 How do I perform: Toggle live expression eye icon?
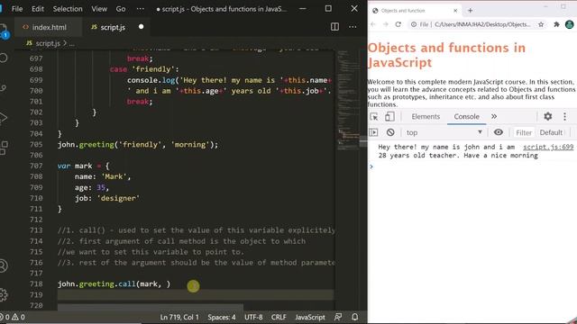(499, 132)
